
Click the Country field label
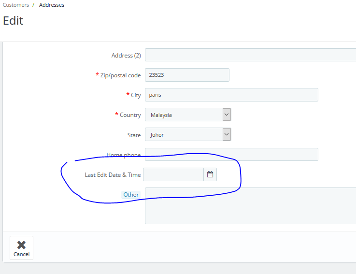pos(130,115)
